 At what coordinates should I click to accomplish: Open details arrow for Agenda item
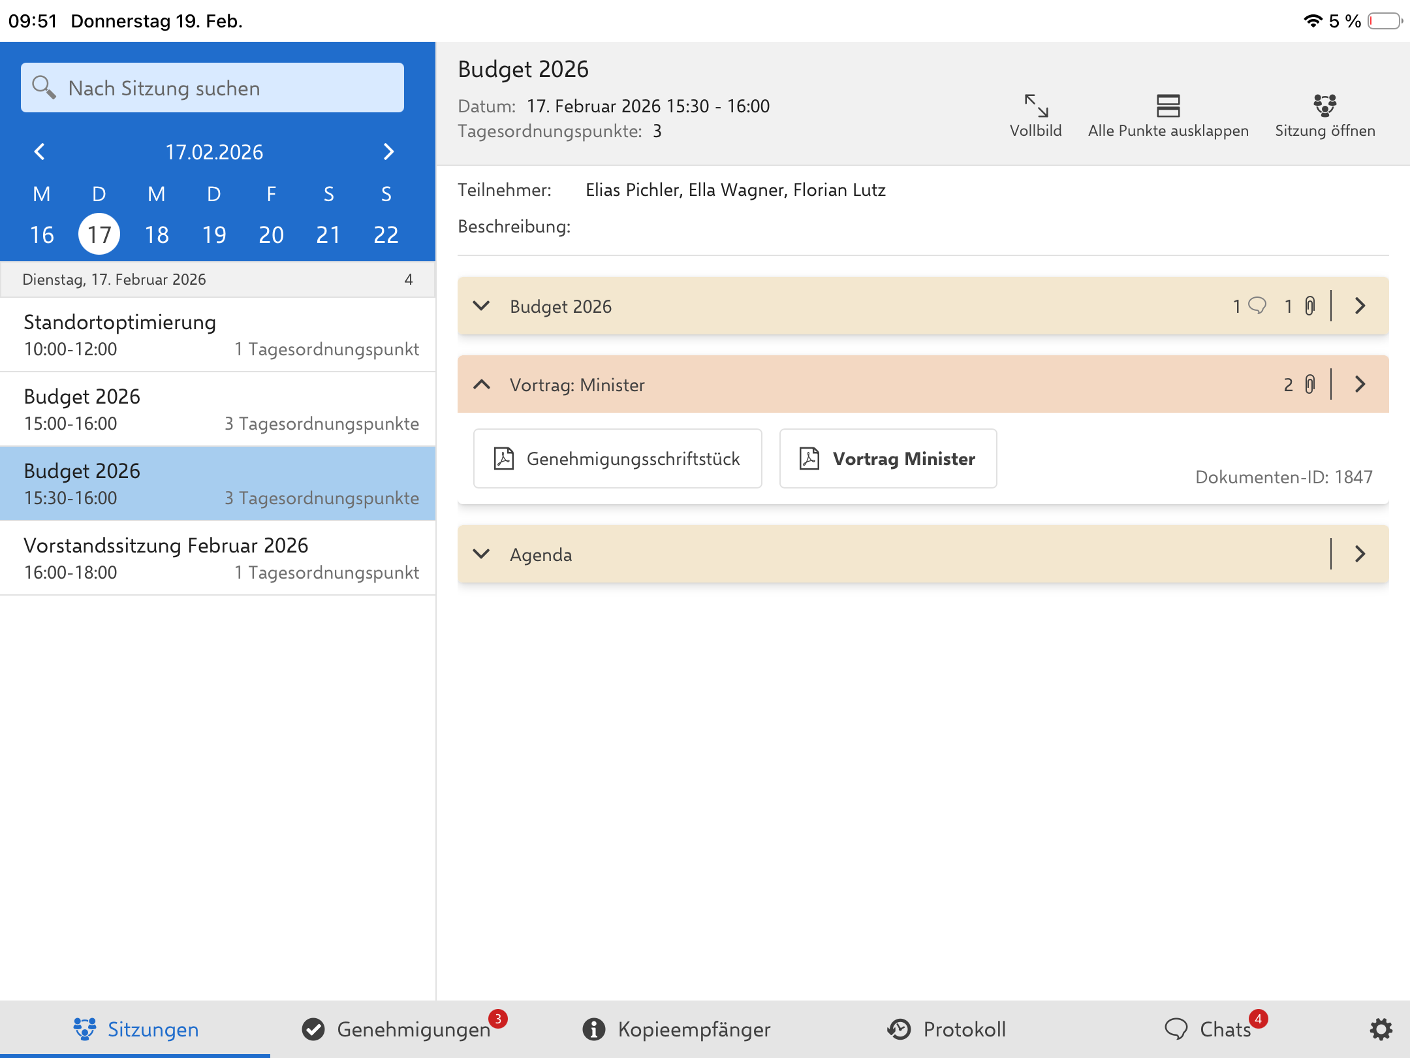pos(1360,554)
